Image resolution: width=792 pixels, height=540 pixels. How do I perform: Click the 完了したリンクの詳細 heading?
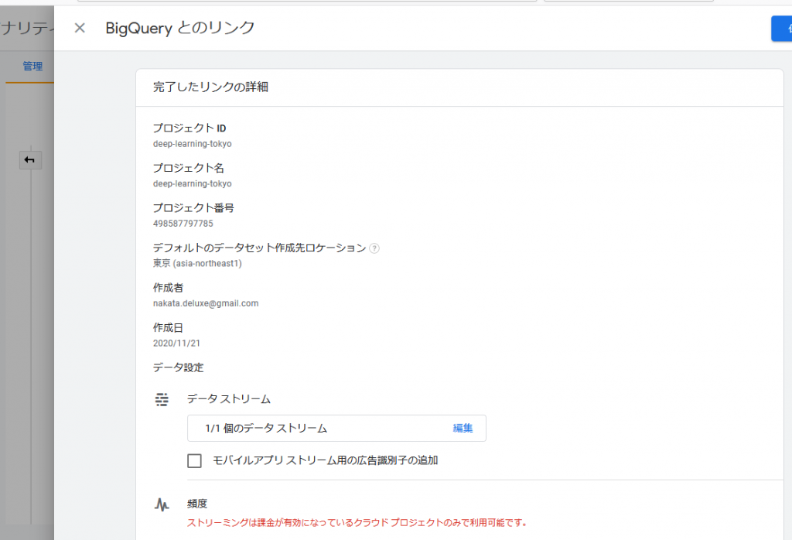(x=210, y=87)
